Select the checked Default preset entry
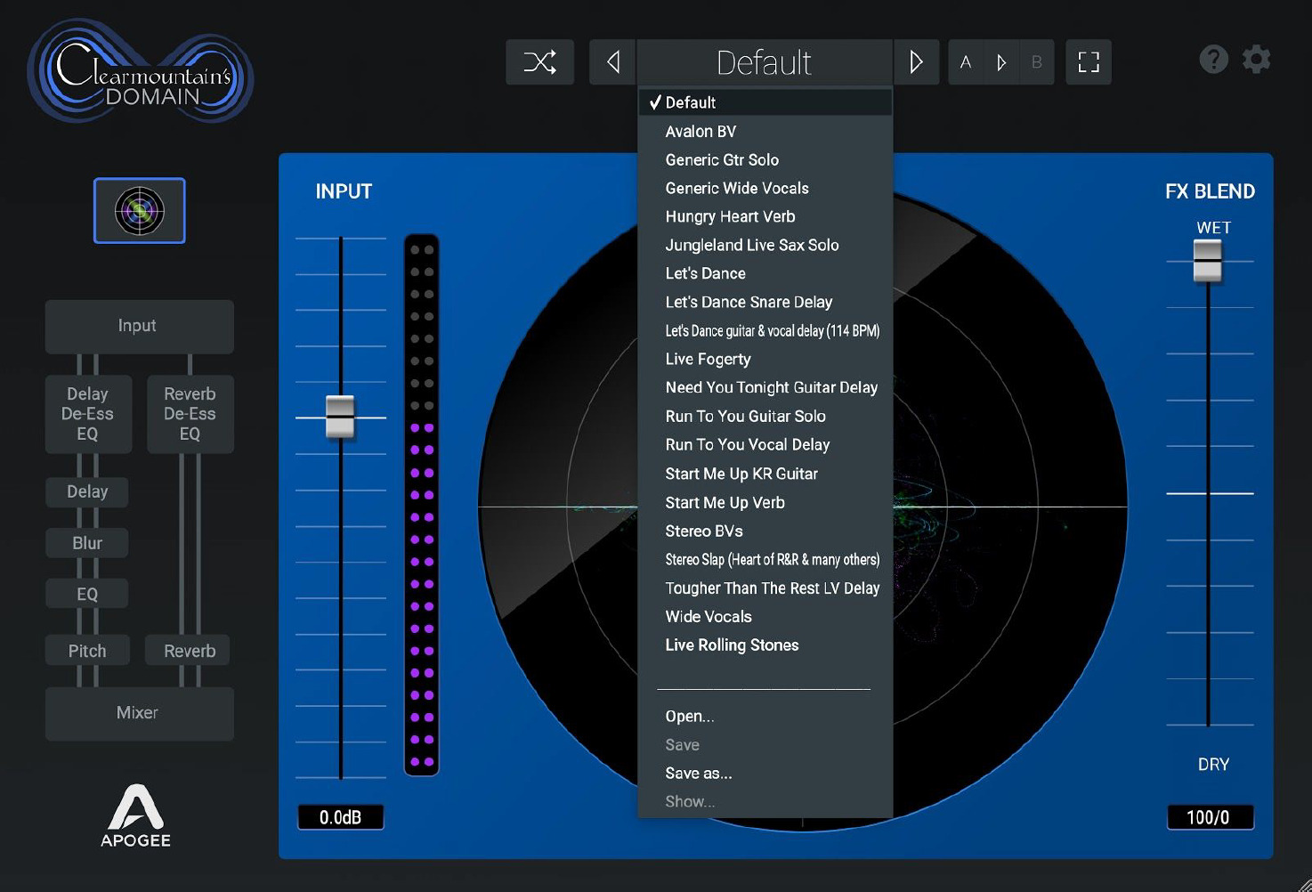This screenshot has height=892, width=1312. point(690,102)
